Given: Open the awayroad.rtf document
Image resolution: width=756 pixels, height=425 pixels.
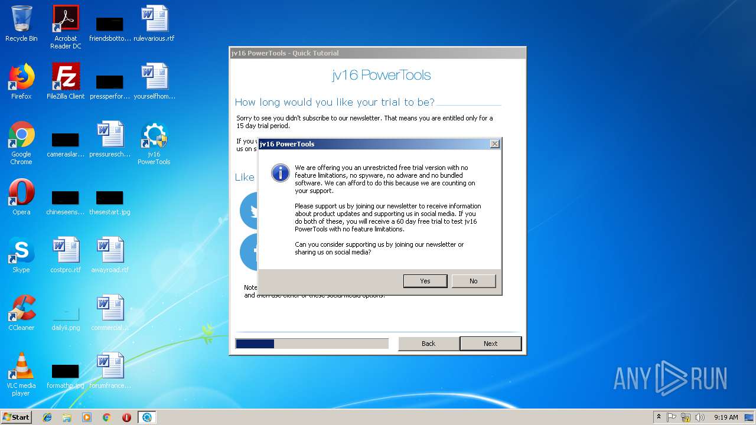Looking at the screenshot, I should [x=110, y=255].
